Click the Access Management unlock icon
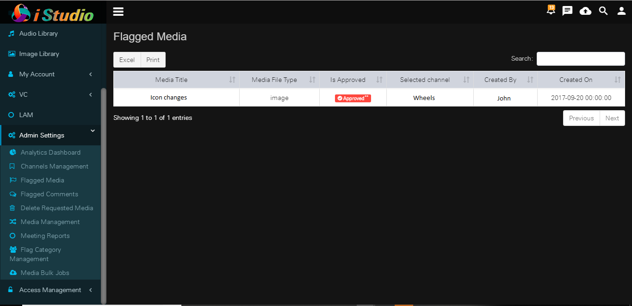 click(x=11, y=290)
